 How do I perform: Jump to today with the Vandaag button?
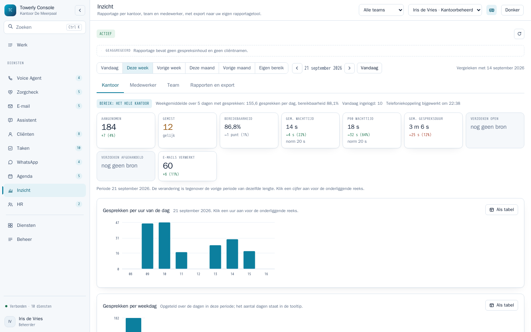coord(369,68)
